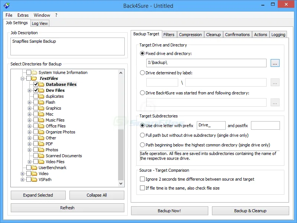Click the VSPath folder icon

point(34,180)
